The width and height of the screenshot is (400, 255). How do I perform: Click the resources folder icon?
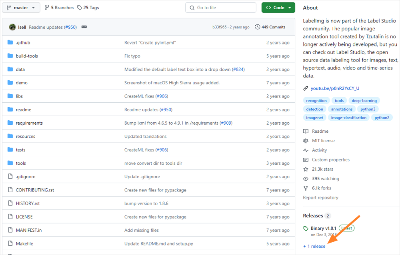click(x=10, y=136)
